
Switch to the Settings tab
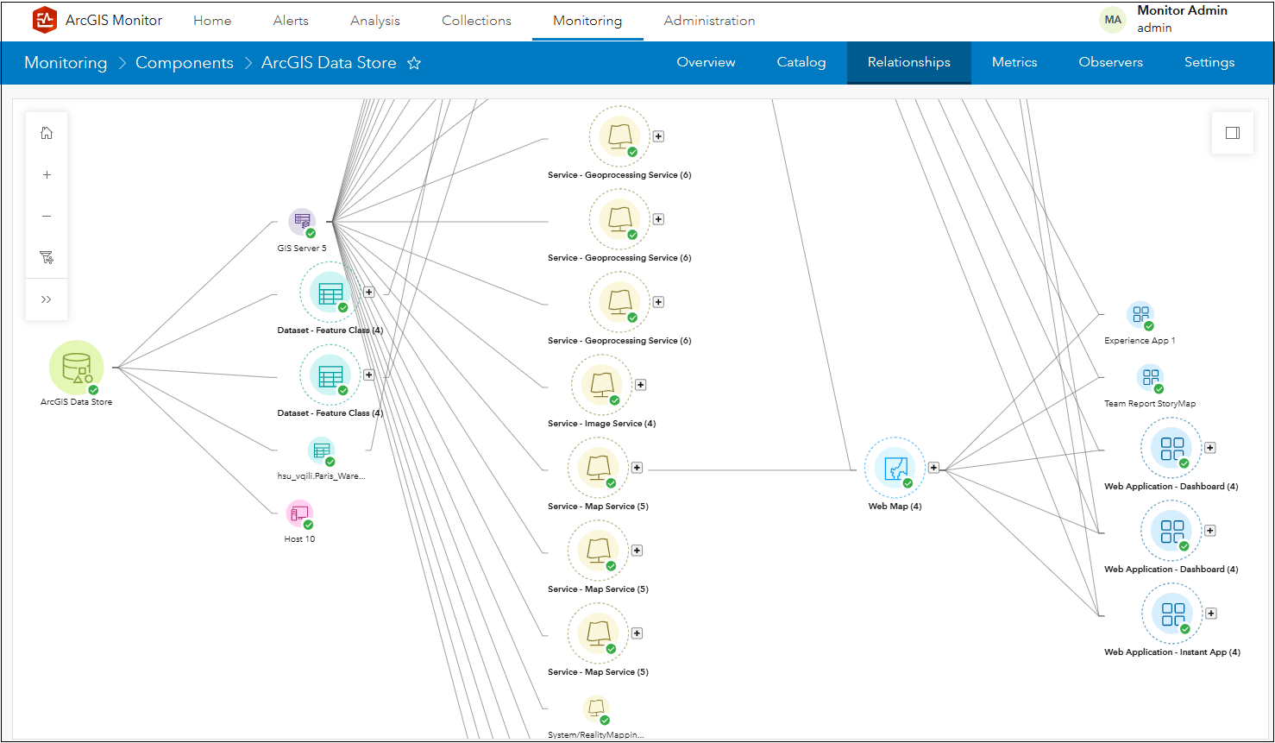point(1209,62)
